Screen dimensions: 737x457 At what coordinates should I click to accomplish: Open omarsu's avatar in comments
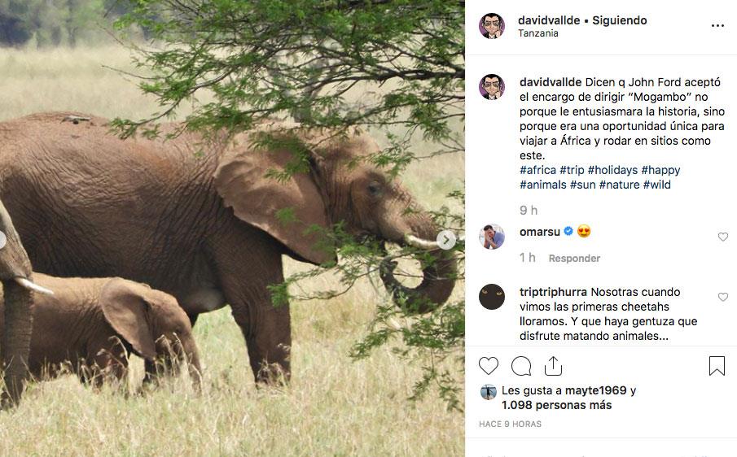pyautogui.click(x=492, y=237)
